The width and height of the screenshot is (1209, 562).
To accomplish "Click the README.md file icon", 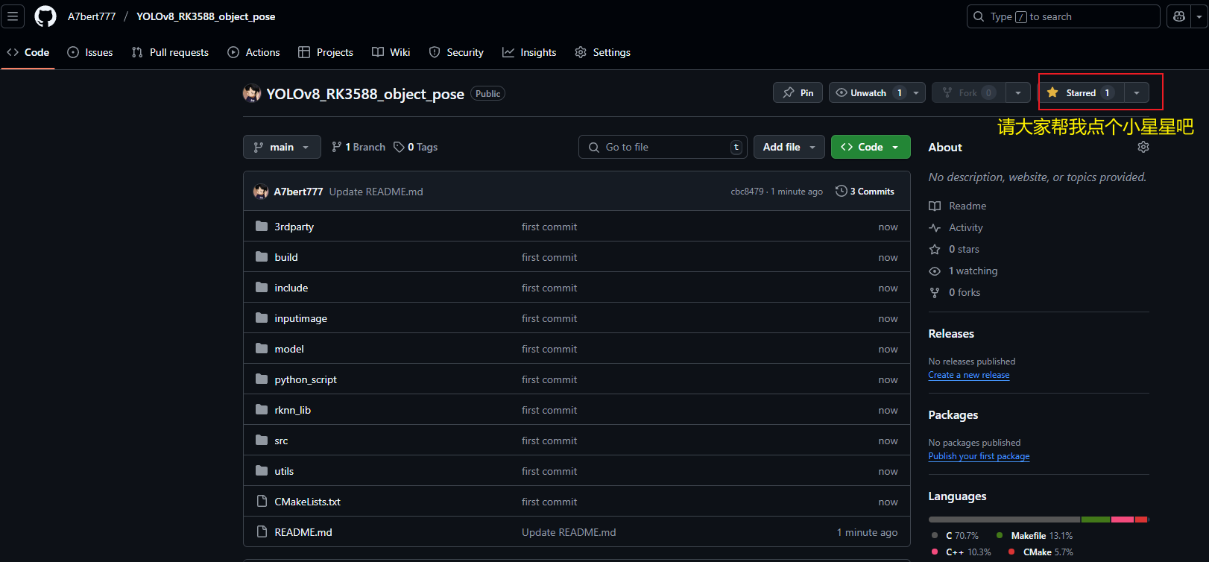I will click(262, 531).
